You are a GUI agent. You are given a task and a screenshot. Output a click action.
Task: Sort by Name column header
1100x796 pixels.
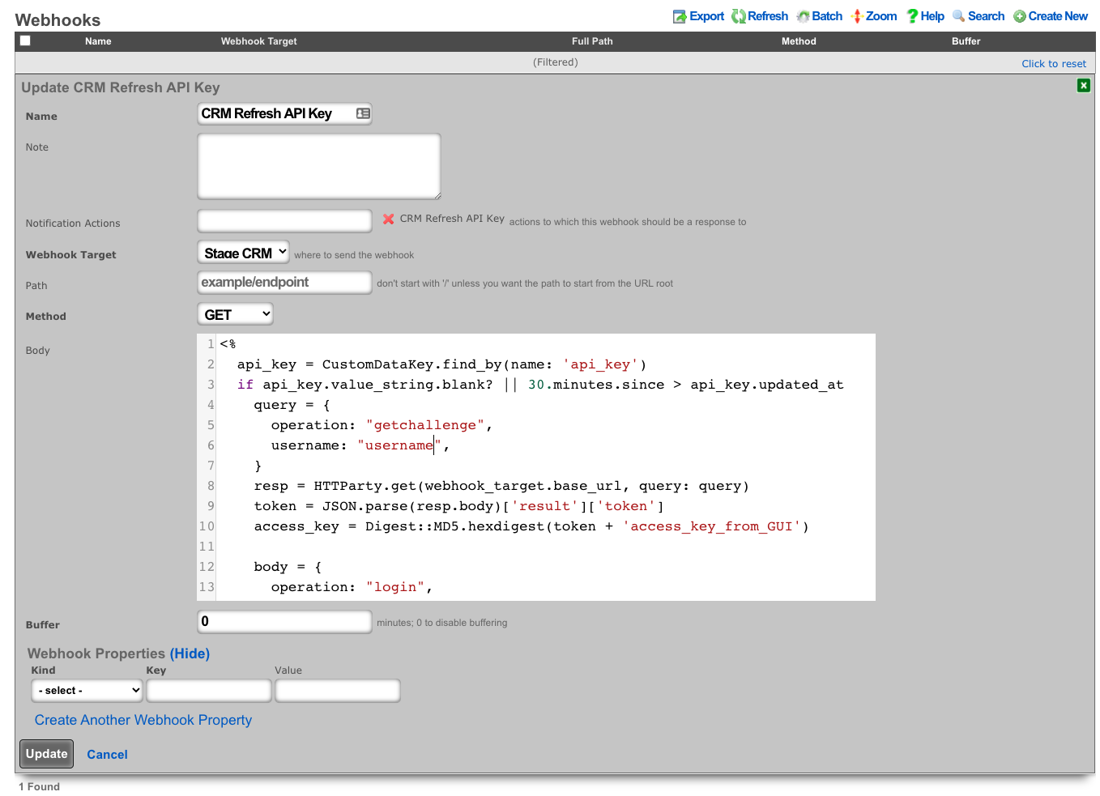point(98,41)
